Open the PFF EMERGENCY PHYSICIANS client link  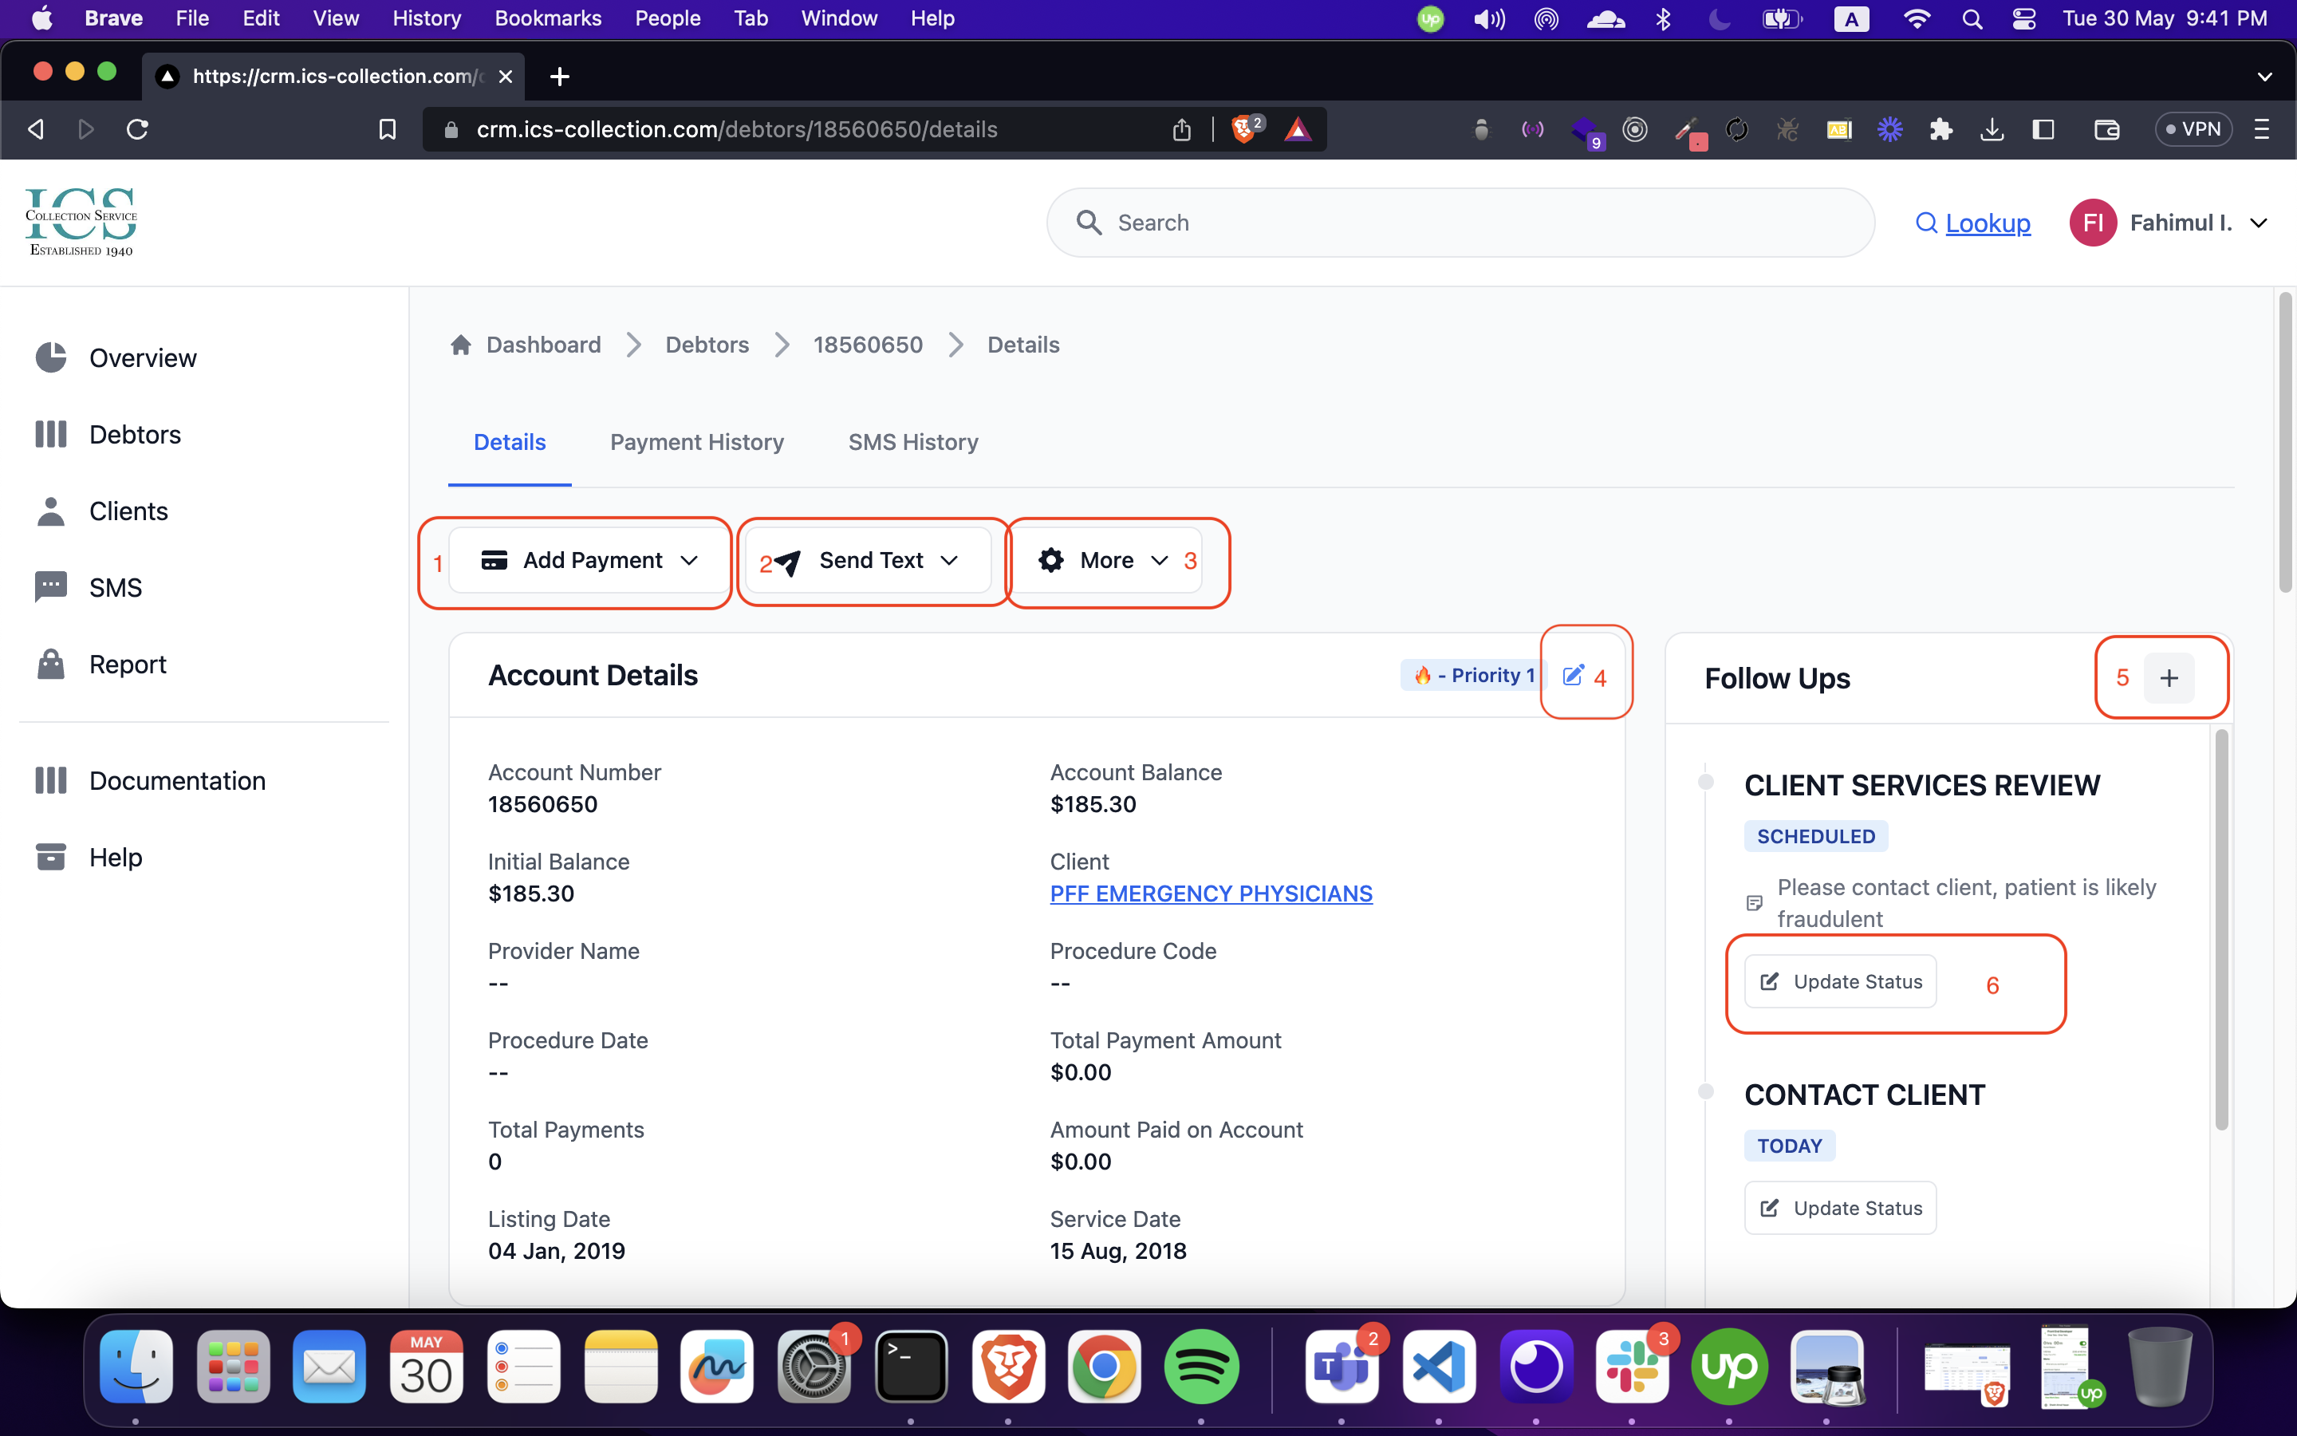(x=1210, y=894)
